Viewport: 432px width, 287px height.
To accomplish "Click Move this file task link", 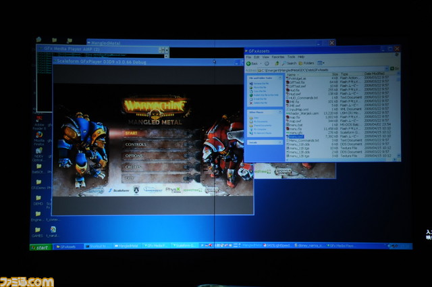I will point(258,87).
